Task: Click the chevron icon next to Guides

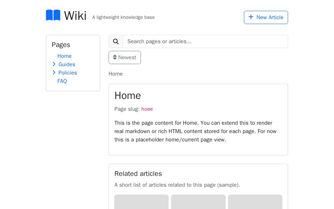Action: (54, 64)
